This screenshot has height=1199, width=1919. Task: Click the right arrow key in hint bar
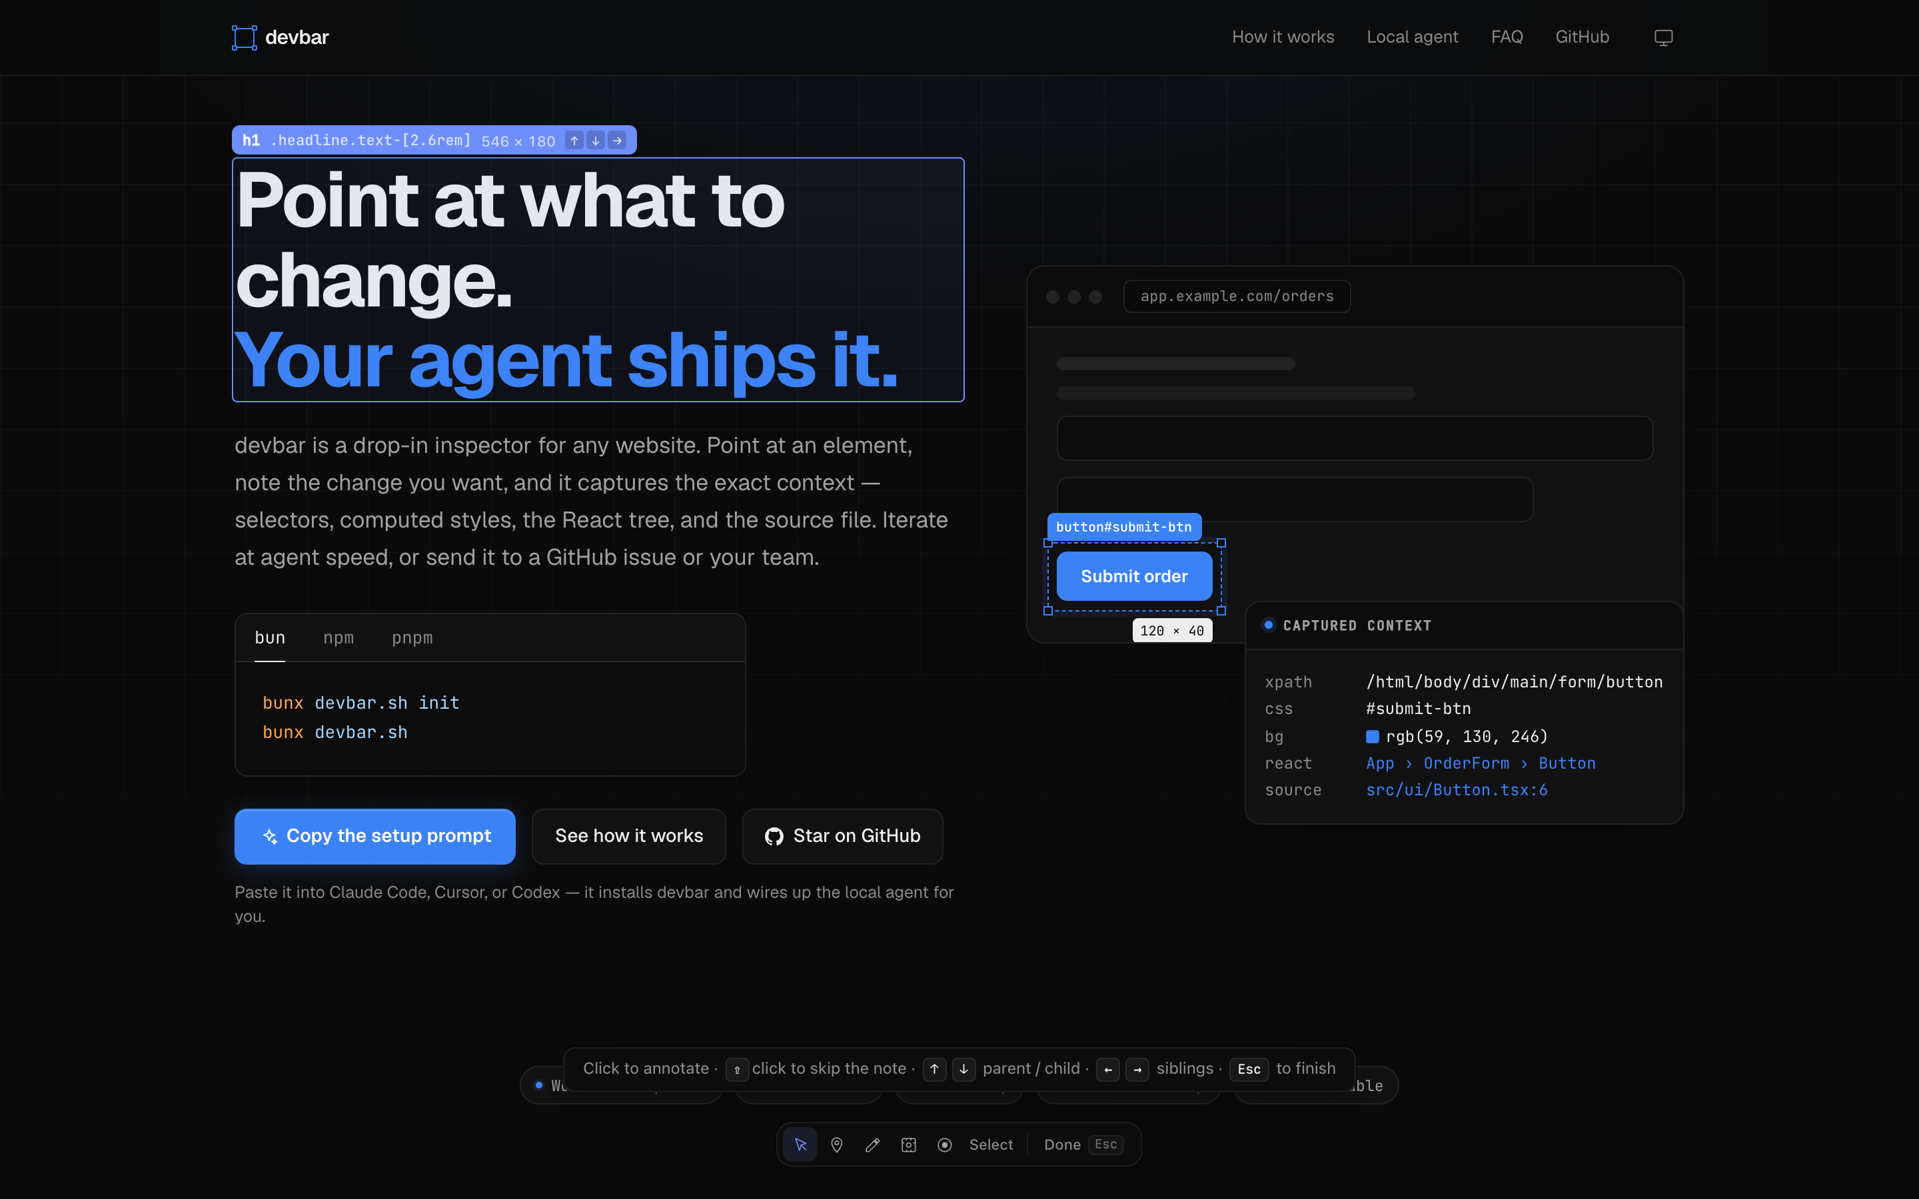point(1137,1069)
